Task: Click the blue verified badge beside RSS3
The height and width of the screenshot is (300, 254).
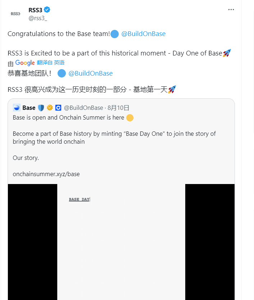Action: (47, 10)
